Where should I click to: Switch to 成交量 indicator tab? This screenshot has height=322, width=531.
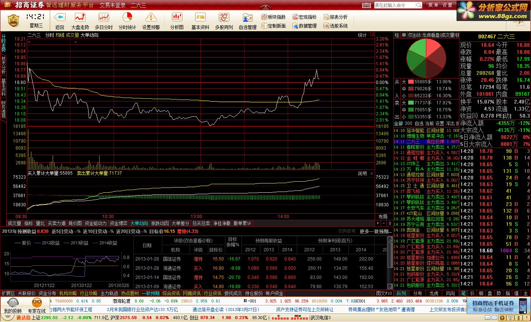(x=14, y=223)
